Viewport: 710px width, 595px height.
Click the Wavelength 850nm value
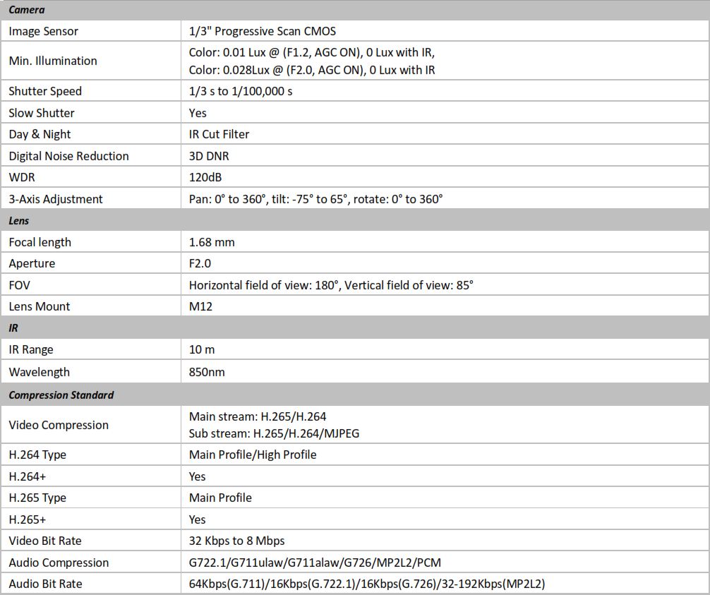207,372
